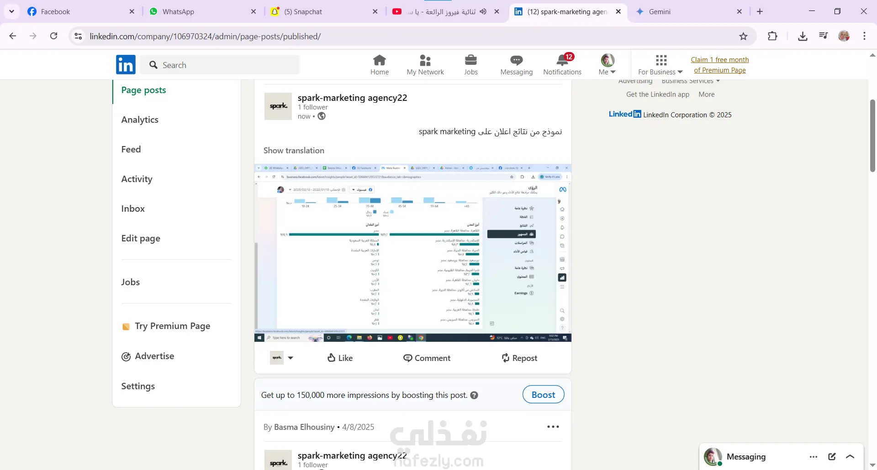Open the Extensions puzzle icon
Viewport: 877px width, 470px height.
(772, 36)
